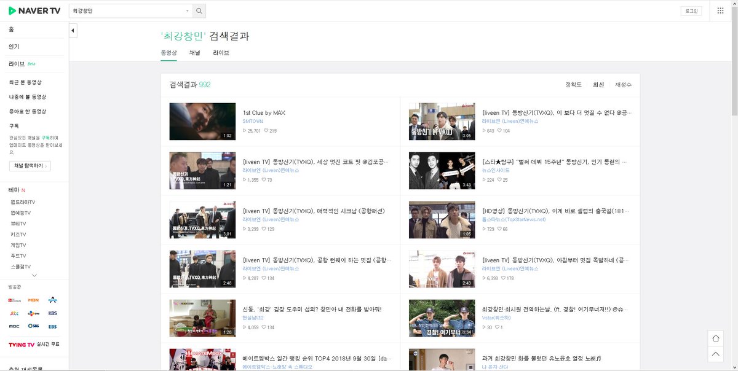Open 게임TV theme
The width and height of the screenshot is (738, 371).
click(x=18, y=245)
